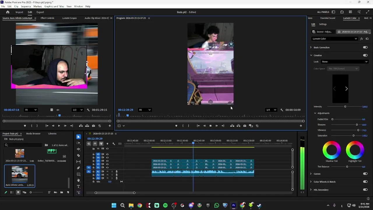Open the ALL PANELS workspace button

(323, 12)
